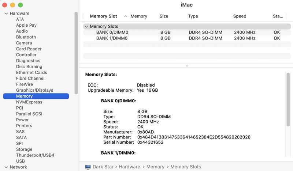Select Graphics/Displays in sidebar
This screenshot has height=171, width=293.
click(x=34, y=90)
